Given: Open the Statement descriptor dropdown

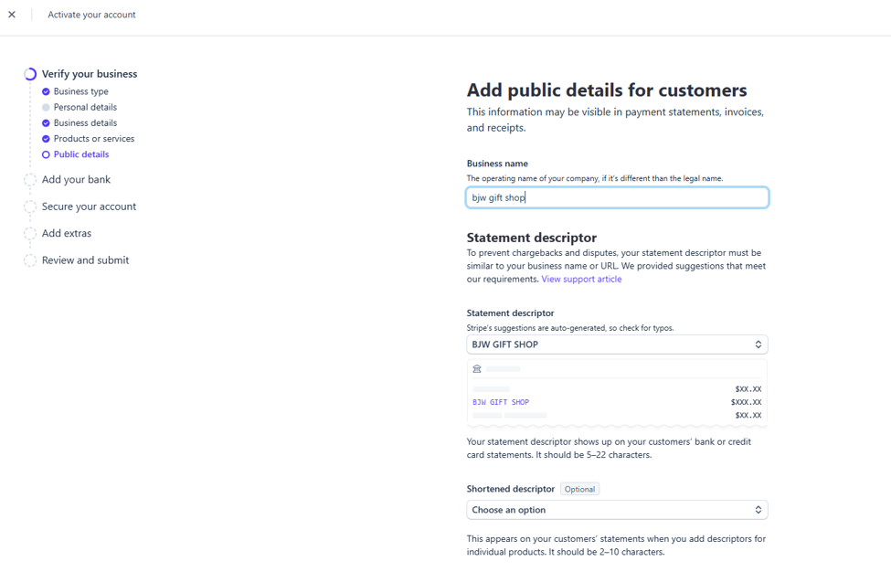Looking at the screenshot, I should pos(617,344).
